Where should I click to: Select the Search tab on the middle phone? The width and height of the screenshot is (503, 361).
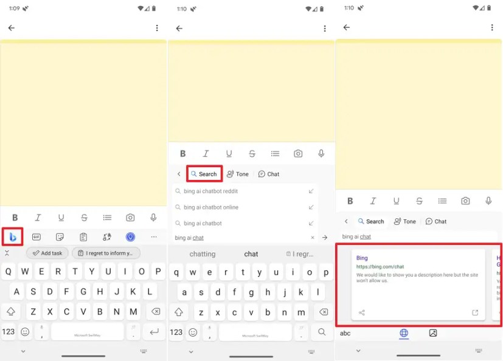204,174
